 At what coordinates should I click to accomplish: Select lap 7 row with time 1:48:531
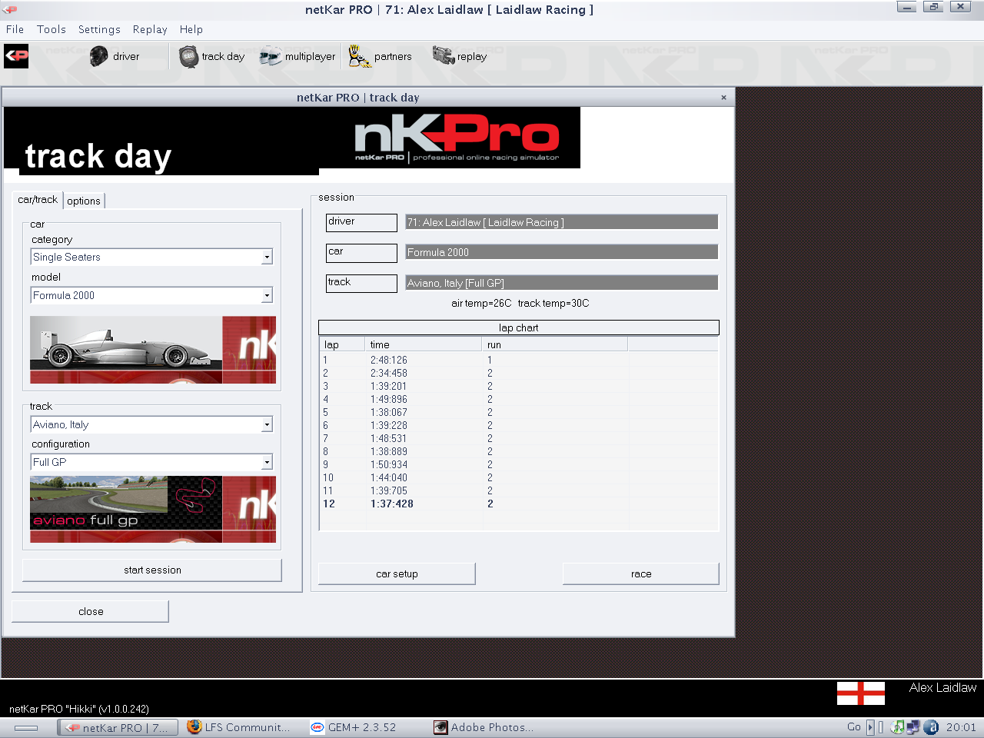(x=519, y=438)
